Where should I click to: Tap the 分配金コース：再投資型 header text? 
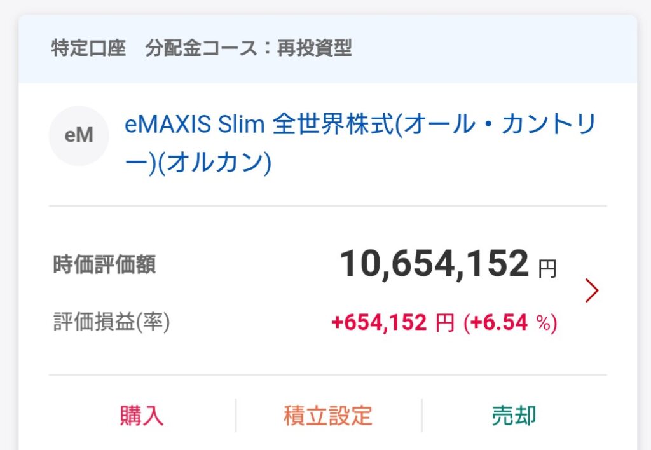[x=249, y=49]
